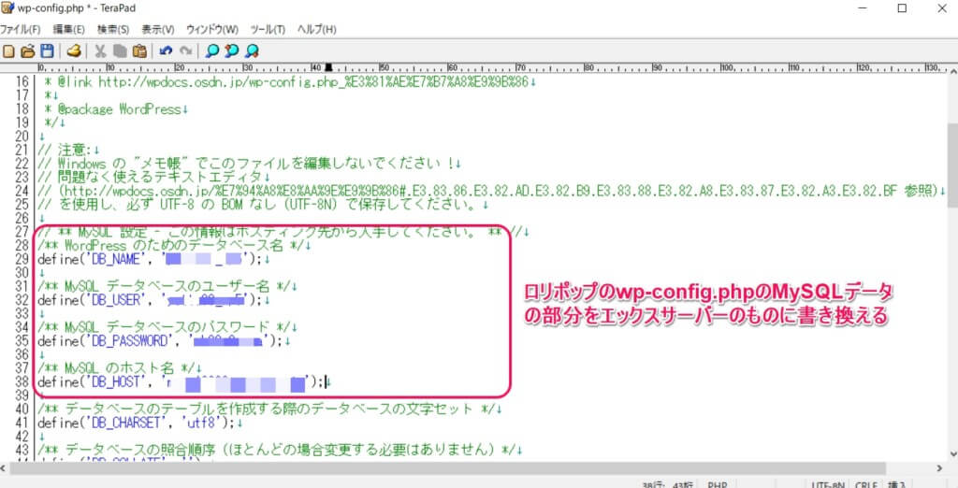Click the UTF-8N encoding in status bar
The image size is (958, 488).
point(829,485)
